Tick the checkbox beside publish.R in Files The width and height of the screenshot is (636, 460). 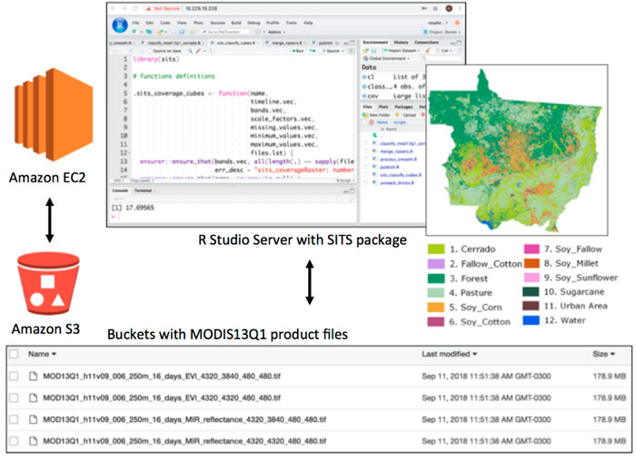tap(365, 166)
